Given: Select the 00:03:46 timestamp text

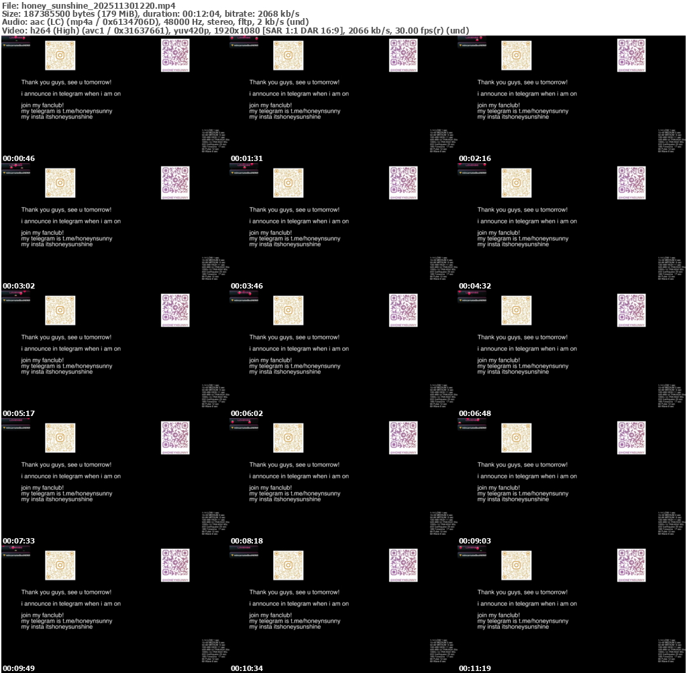Looking at the screenshot, I should (x=247, y=286).
